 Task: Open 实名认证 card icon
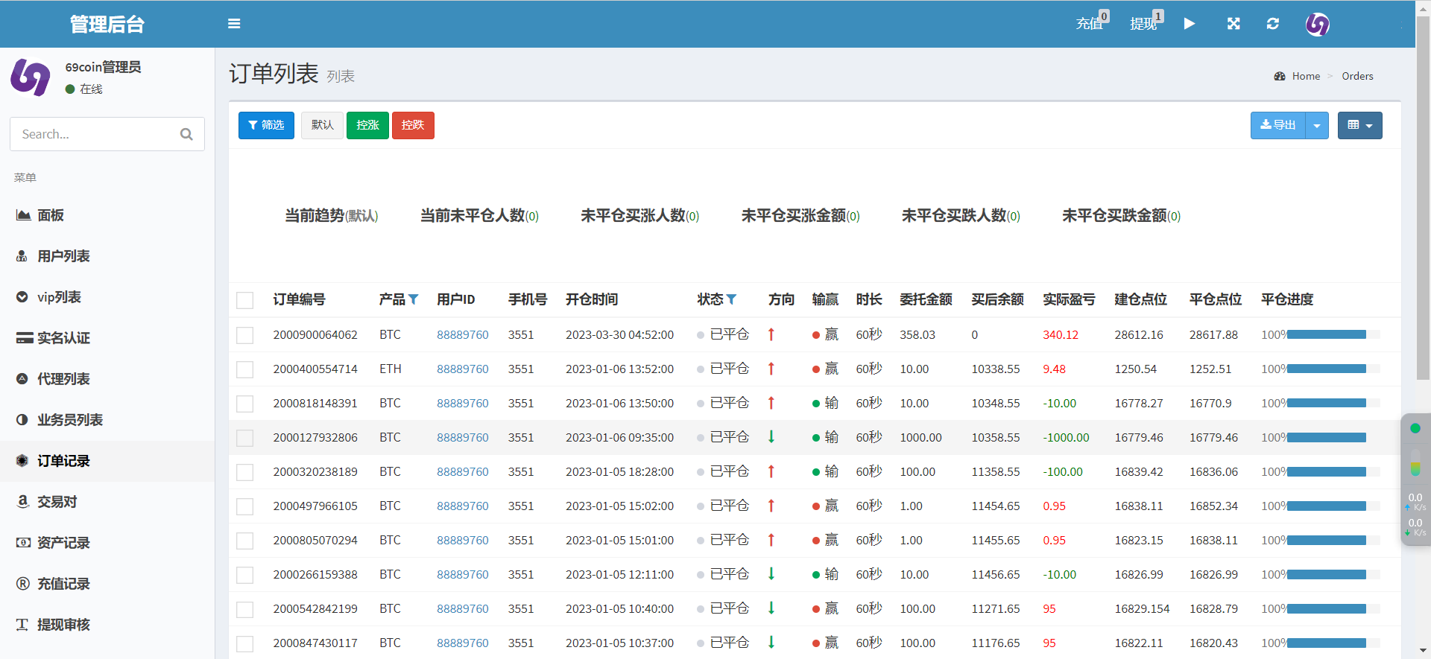[x=25, y=338]
